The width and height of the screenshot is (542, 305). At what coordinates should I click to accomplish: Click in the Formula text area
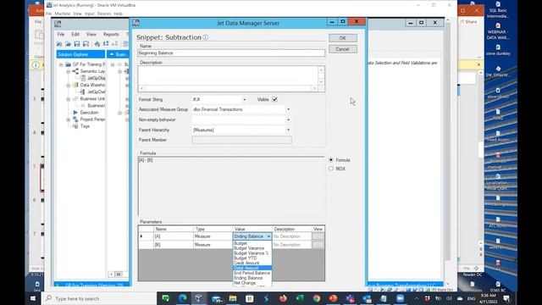click(231, 186)
